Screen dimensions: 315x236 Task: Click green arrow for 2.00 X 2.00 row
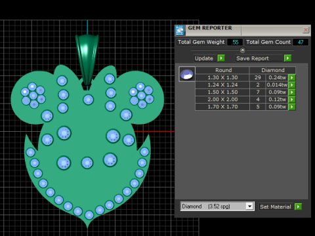(x=292, y=100)
